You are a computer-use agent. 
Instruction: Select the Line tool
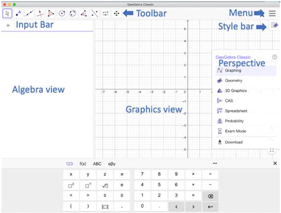point(29,14)
